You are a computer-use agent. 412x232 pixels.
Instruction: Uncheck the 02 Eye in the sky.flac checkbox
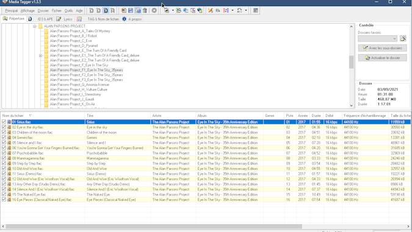[4, 127]
